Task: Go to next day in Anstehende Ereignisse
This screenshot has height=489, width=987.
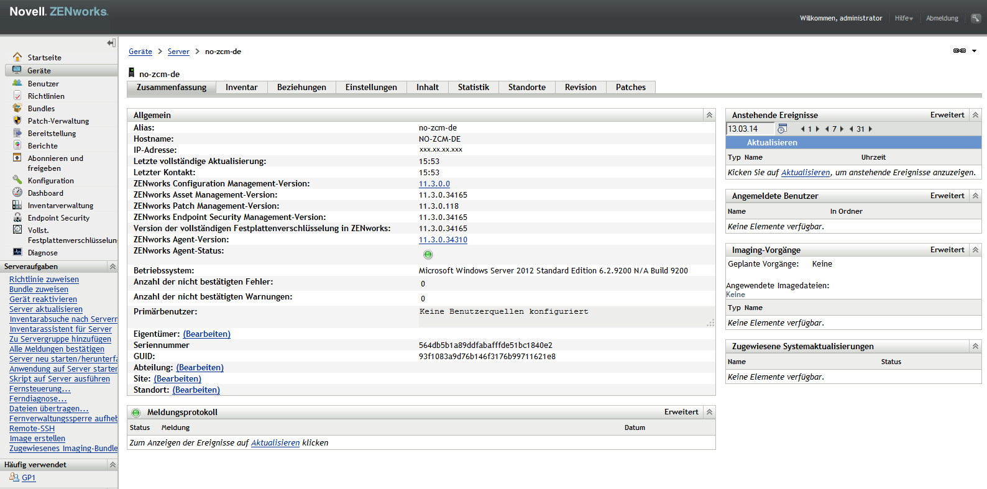Action: click(817, 129)
